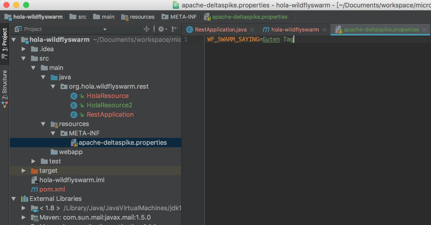431x225 pixels.
Task: Click the HolaResource class icon
Action: coord(74,96)
